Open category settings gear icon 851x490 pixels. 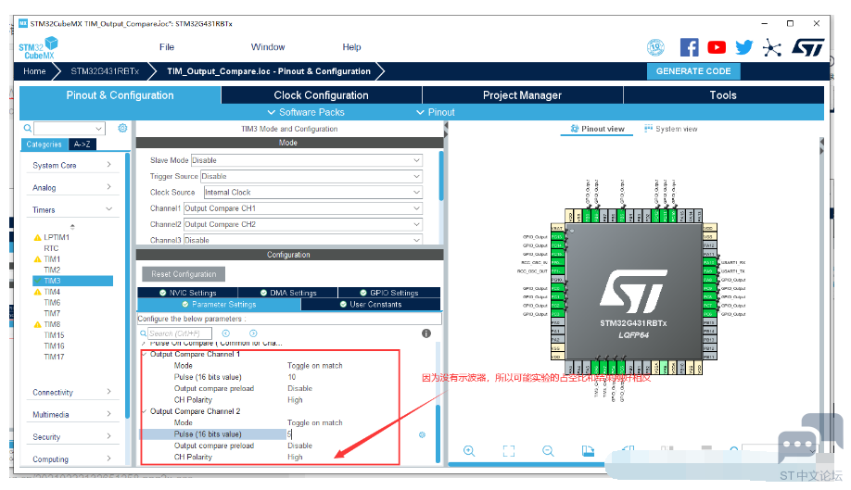click(122, 128)
